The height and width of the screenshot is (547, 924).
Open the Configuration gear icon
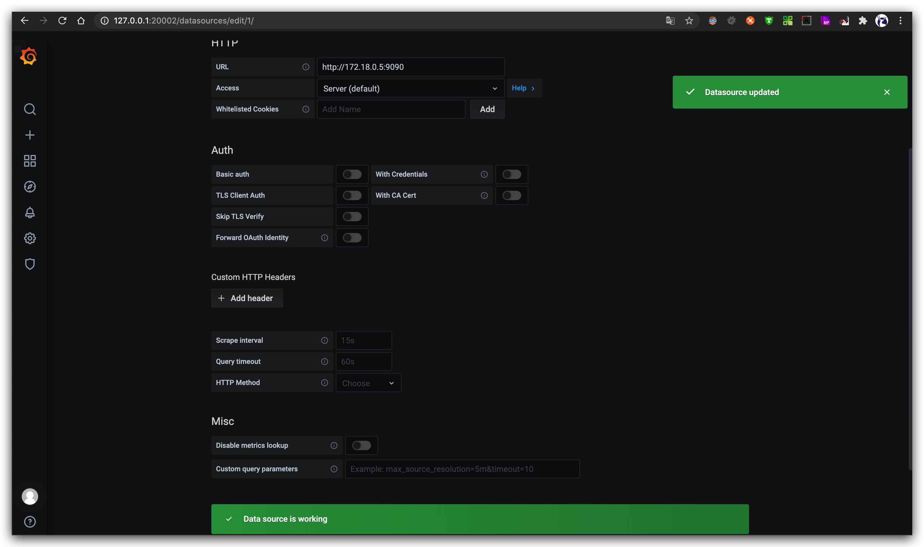click(x=30, y=238)
